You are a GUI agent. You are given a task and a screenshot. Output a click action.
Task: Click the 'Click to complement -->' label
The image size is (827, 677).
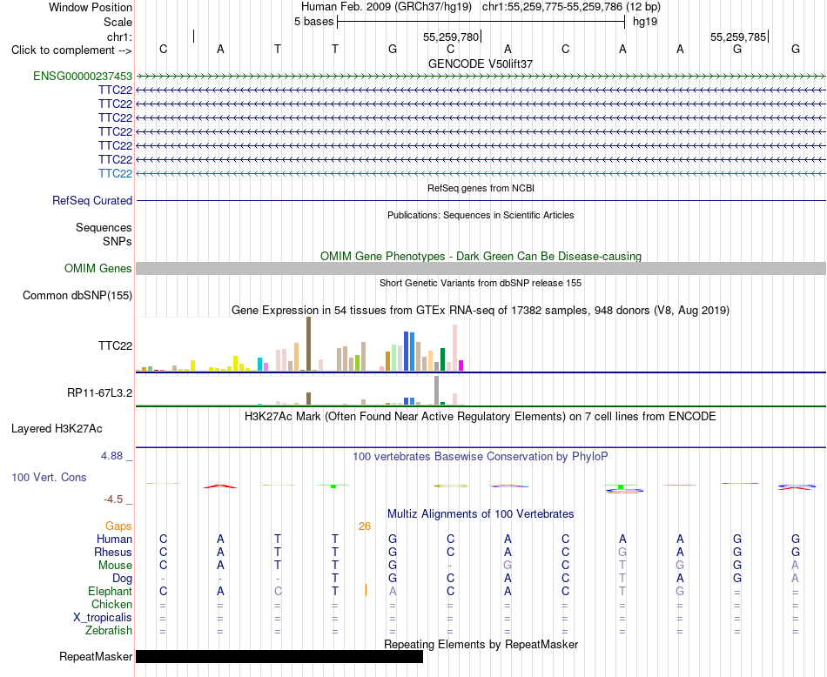click(71, 50)
